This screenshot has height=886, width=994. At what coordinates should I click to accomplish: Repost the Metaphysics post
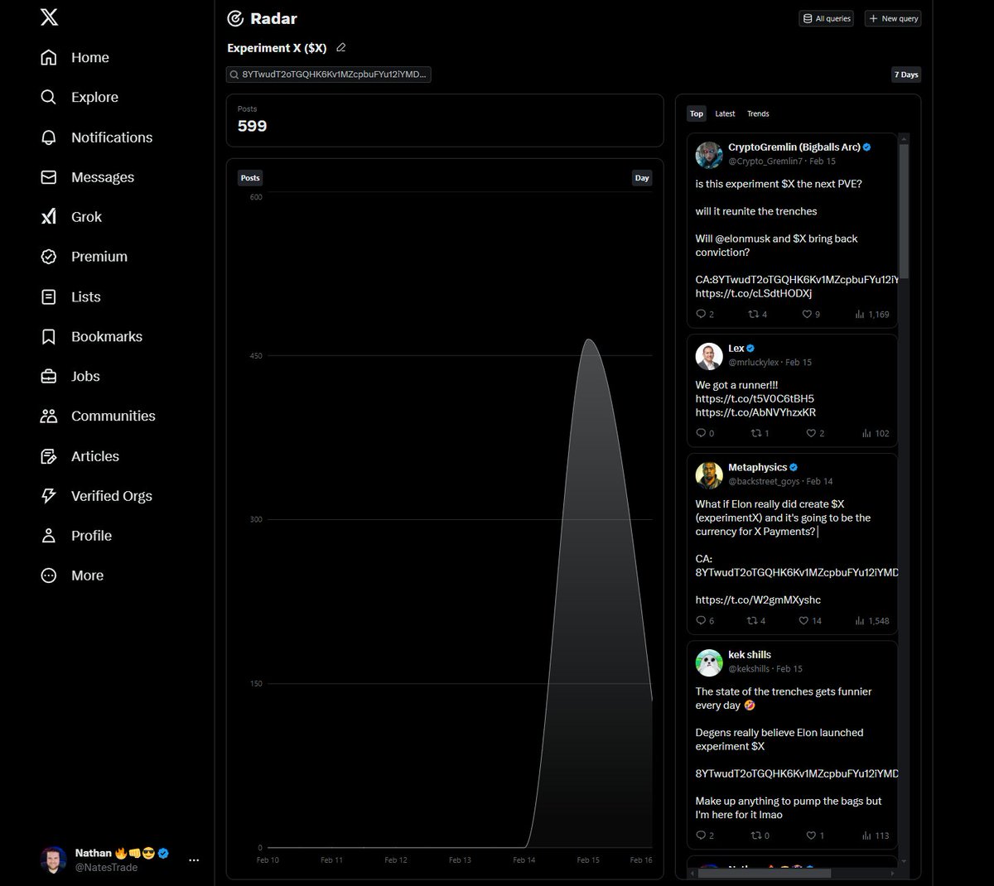[x=756, y=621]
